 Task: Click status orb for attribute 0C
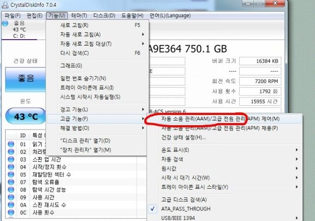tap(11, 212)
